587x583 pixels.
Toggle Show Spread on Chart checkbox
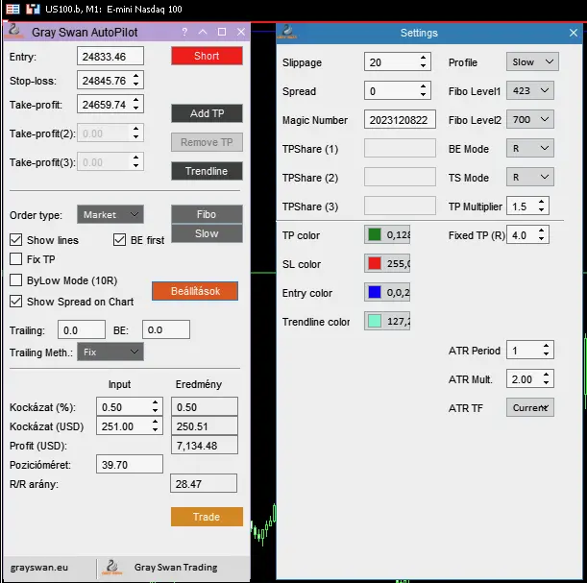[15, 302]
